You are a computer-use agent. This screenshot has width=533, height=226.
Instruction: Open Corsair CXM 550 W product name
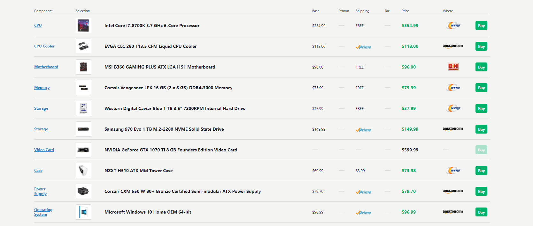182,191
